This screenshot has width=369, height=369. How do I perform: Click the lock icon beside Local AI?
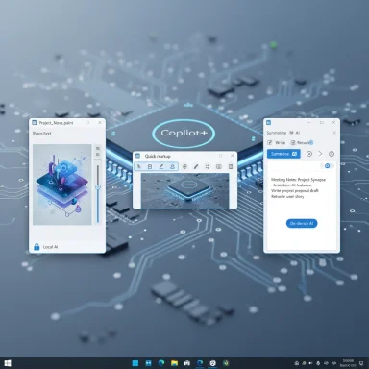click(37, 247)
